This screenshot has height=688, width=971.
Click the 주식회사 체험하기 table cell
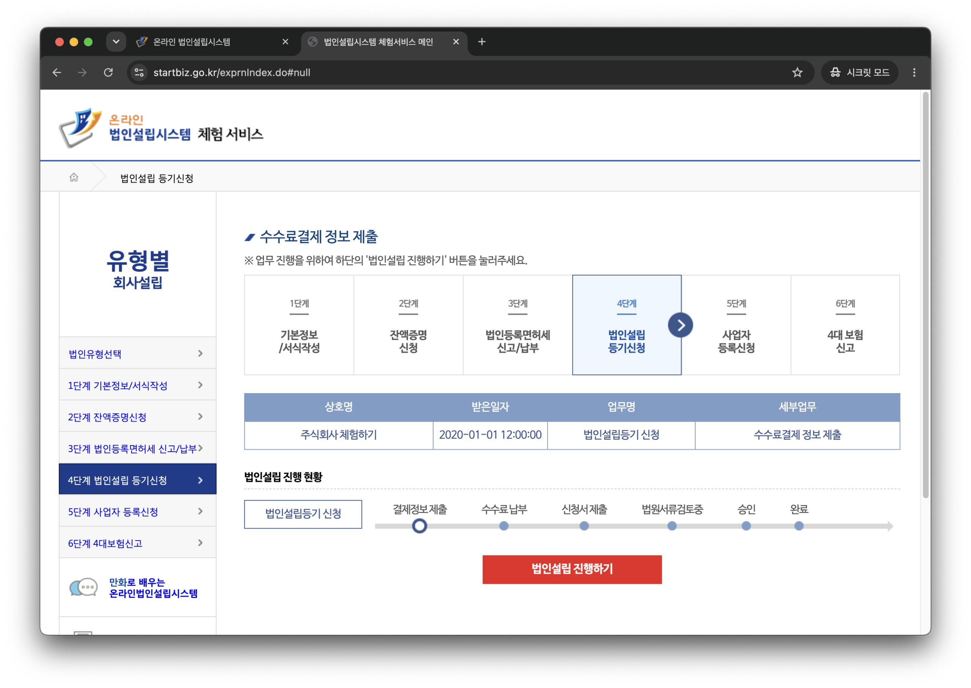339,435
